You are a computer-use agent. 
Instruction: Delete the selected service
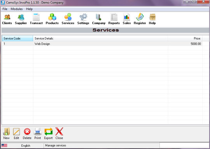[27, 133]
